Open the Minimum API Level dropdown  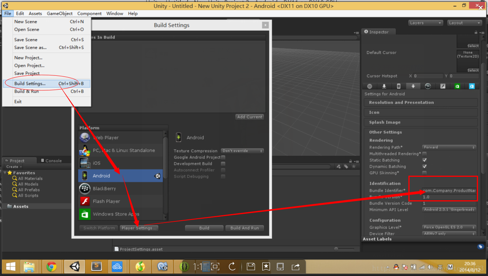pyautogui.click(x=449, y=209)
